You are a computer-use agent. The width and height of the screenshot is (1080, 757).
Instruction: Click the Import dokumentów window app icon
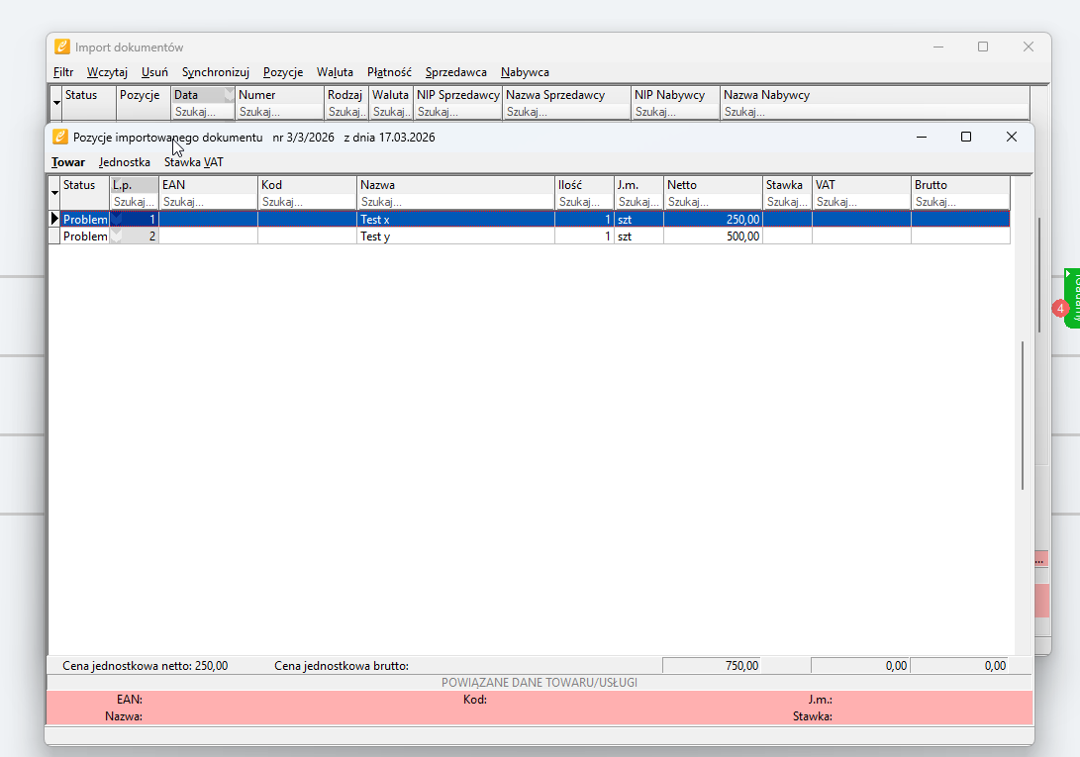pyautogui.click(x=62, y=47)
